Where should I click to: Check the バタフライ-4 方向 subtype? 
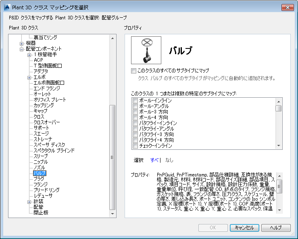[x=135, y=140]
